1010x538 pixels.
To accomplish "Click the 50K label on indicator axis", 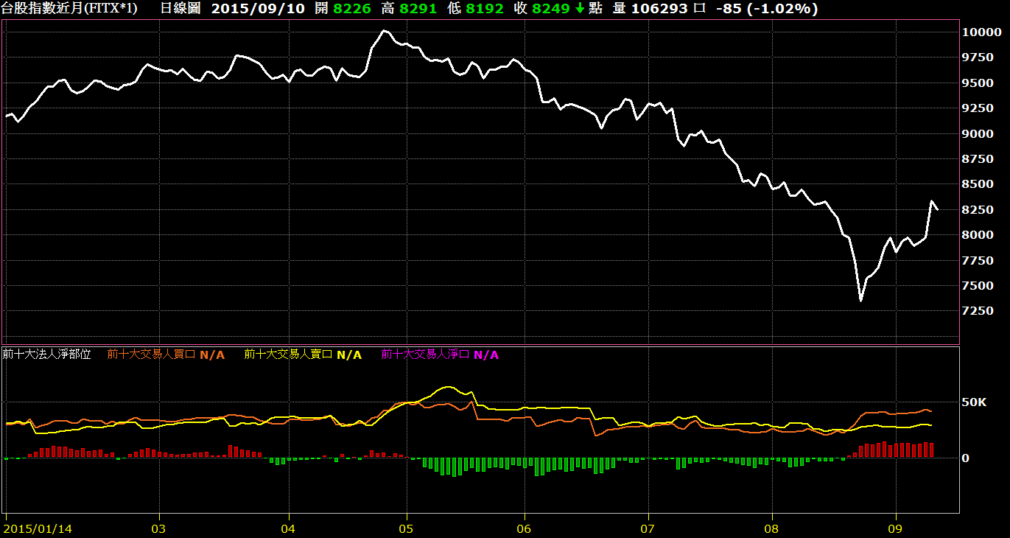I will [972, 402].
